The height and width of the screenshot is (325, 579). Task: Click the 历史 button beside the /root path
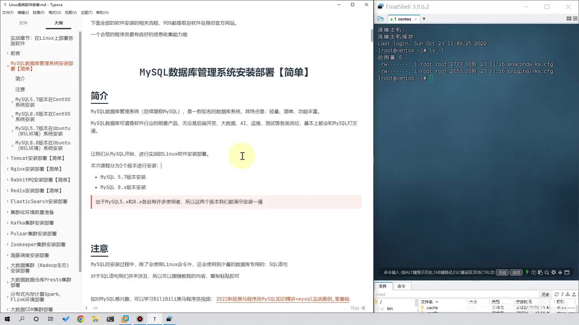(x=546, y=294)
